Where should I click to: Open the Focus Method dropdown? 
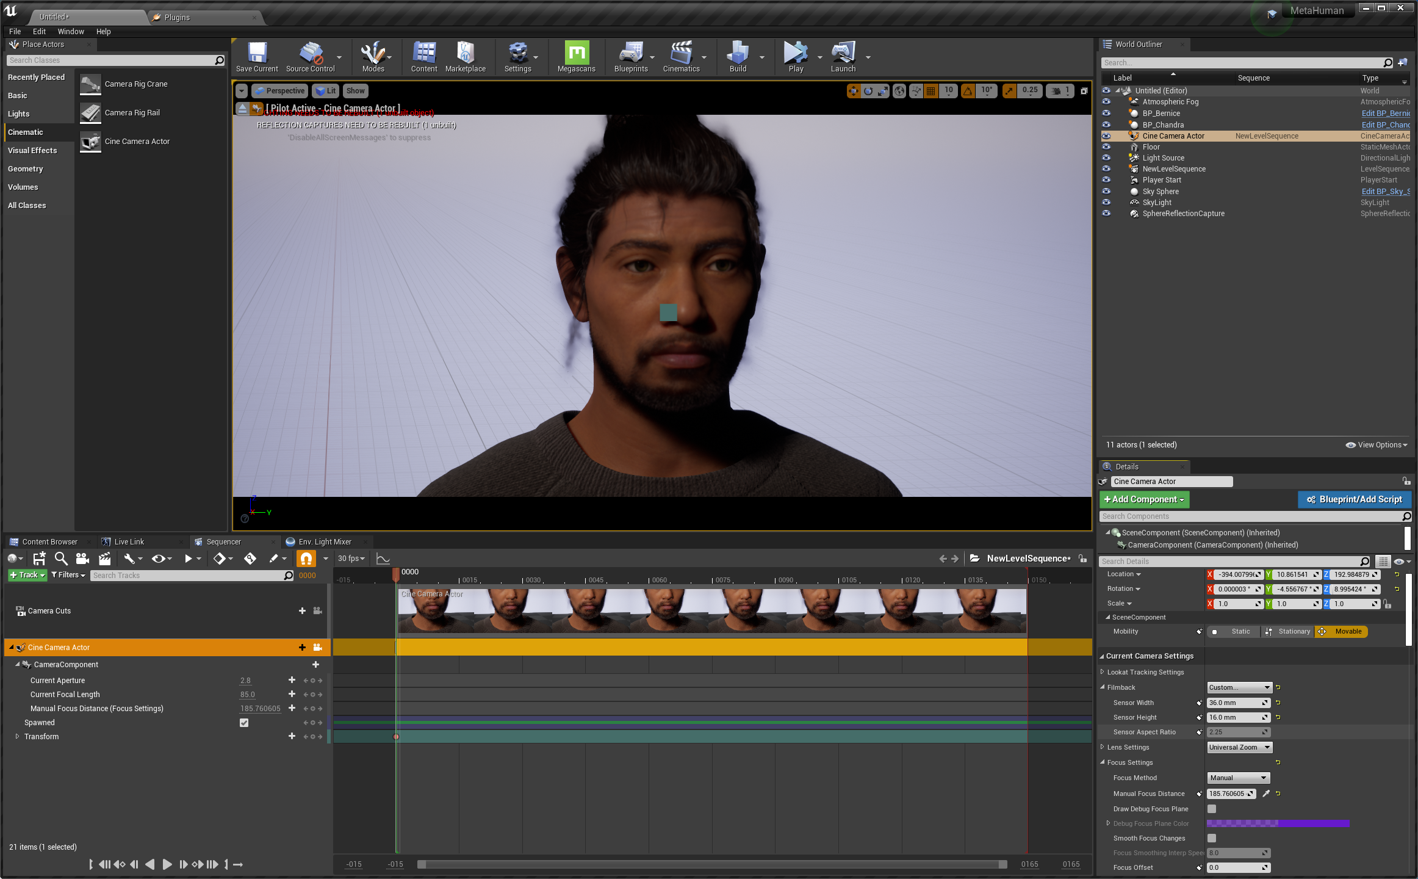click(1238, 778)
